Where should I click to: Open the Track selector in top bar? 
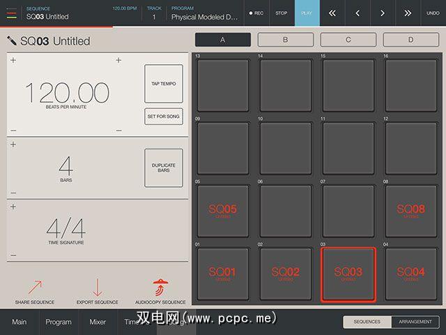click(x=153, y=13)
